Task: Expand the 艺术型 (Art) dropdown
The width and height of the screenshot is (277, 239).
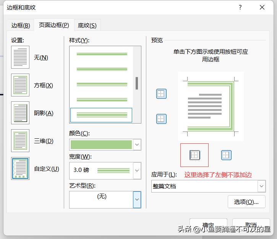Action: click(137, 199)
